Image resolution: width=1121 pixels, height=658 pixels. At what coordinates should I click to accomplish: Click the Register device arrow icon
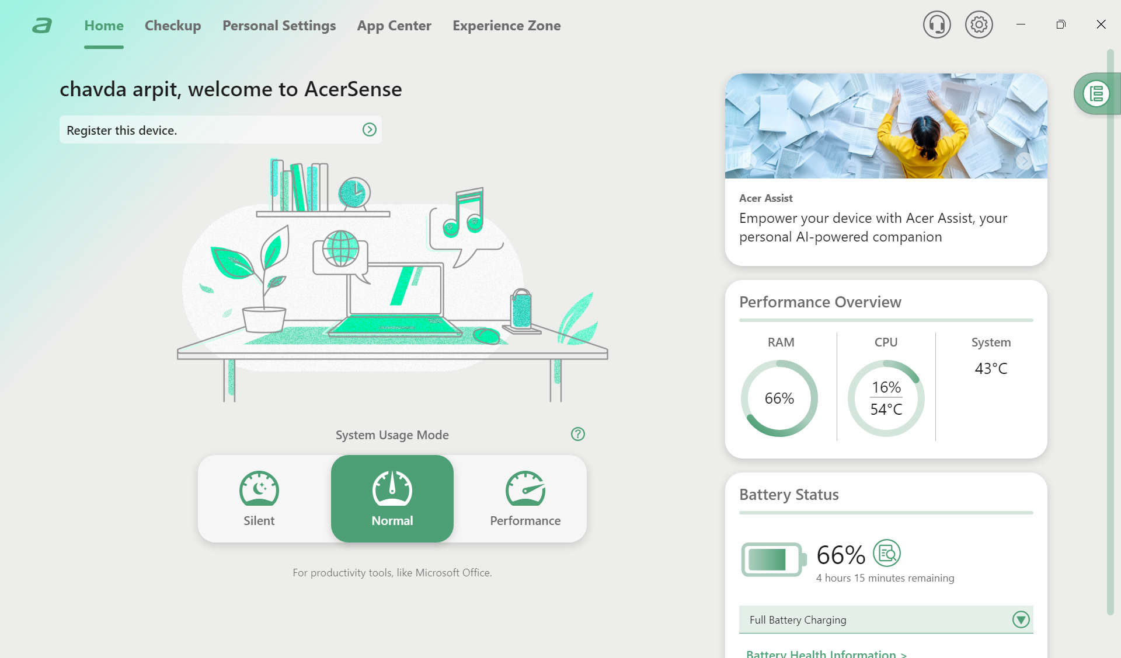click(x=369, y=129)
